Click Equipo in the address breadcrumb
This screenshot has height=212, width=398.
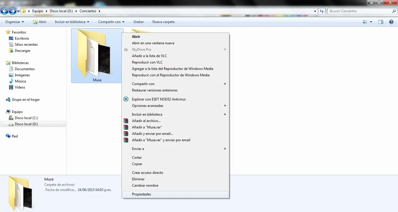pos(38,11)
